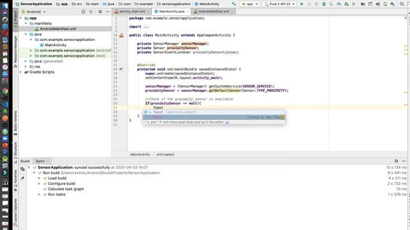The width and height of the screenshot is (410, 230).
Task: Select AndroidManifest.xml in project tree
Action: coord(58,29)
